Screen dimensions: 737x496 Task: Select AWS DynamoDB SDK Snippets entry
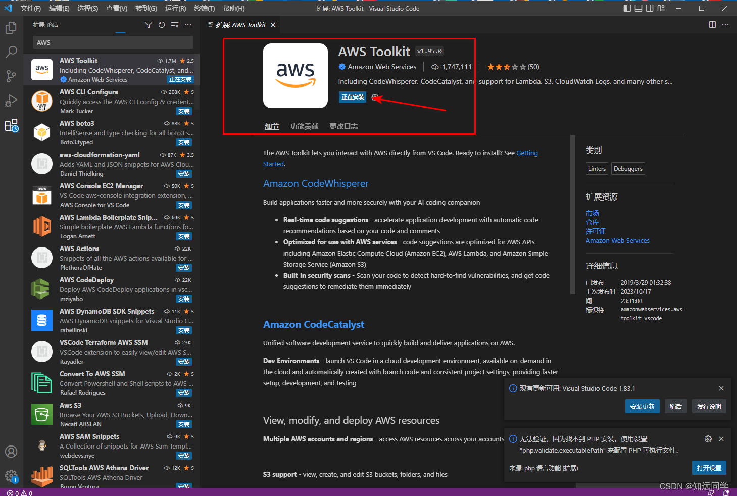point(111,320)
